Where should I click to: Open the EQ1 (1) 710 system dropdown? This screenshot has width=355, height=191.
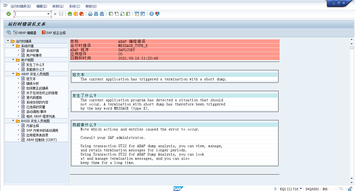301,189
